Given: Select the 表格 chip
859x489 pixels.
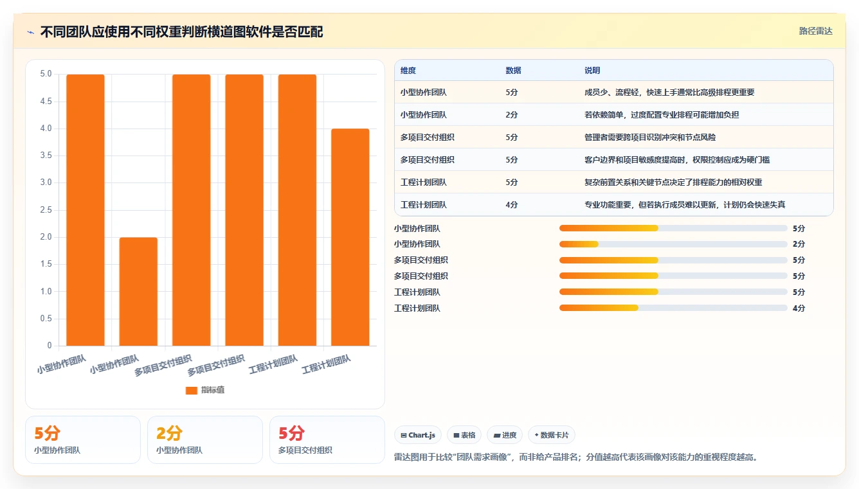Looking at the screenshot, I should point(464,435).
